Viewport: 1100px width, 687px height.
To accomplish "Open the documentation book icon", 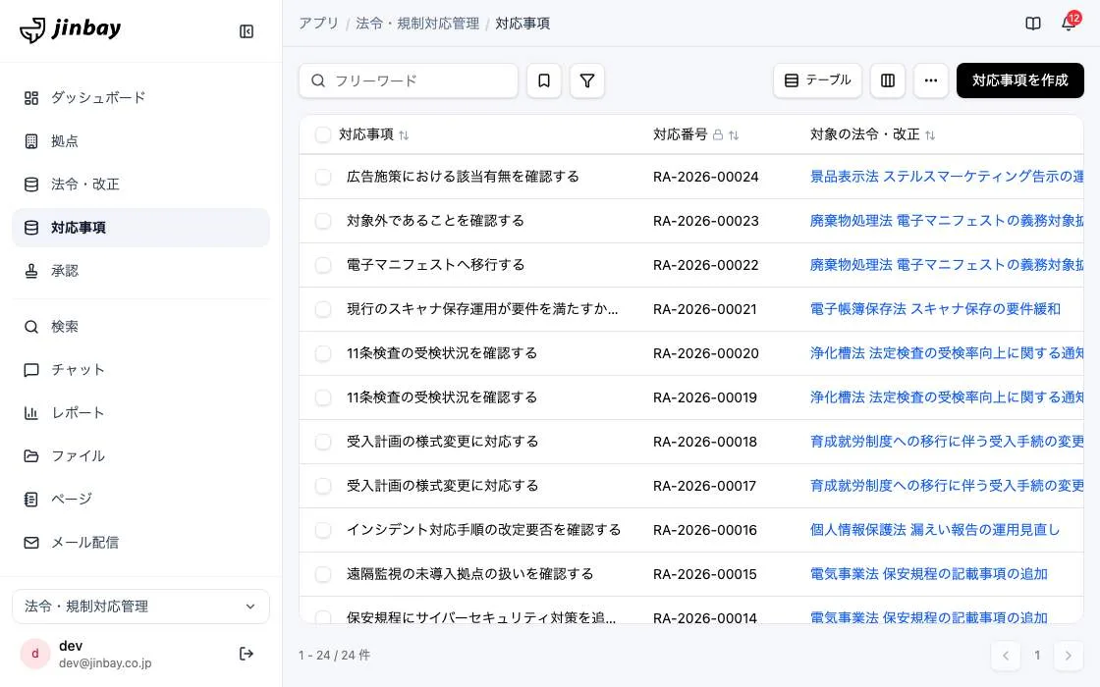I will click(x=1032, y=24).
